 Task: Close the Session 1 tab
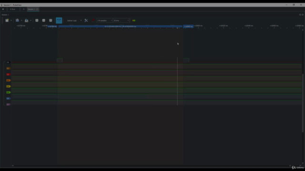[37, 9]
